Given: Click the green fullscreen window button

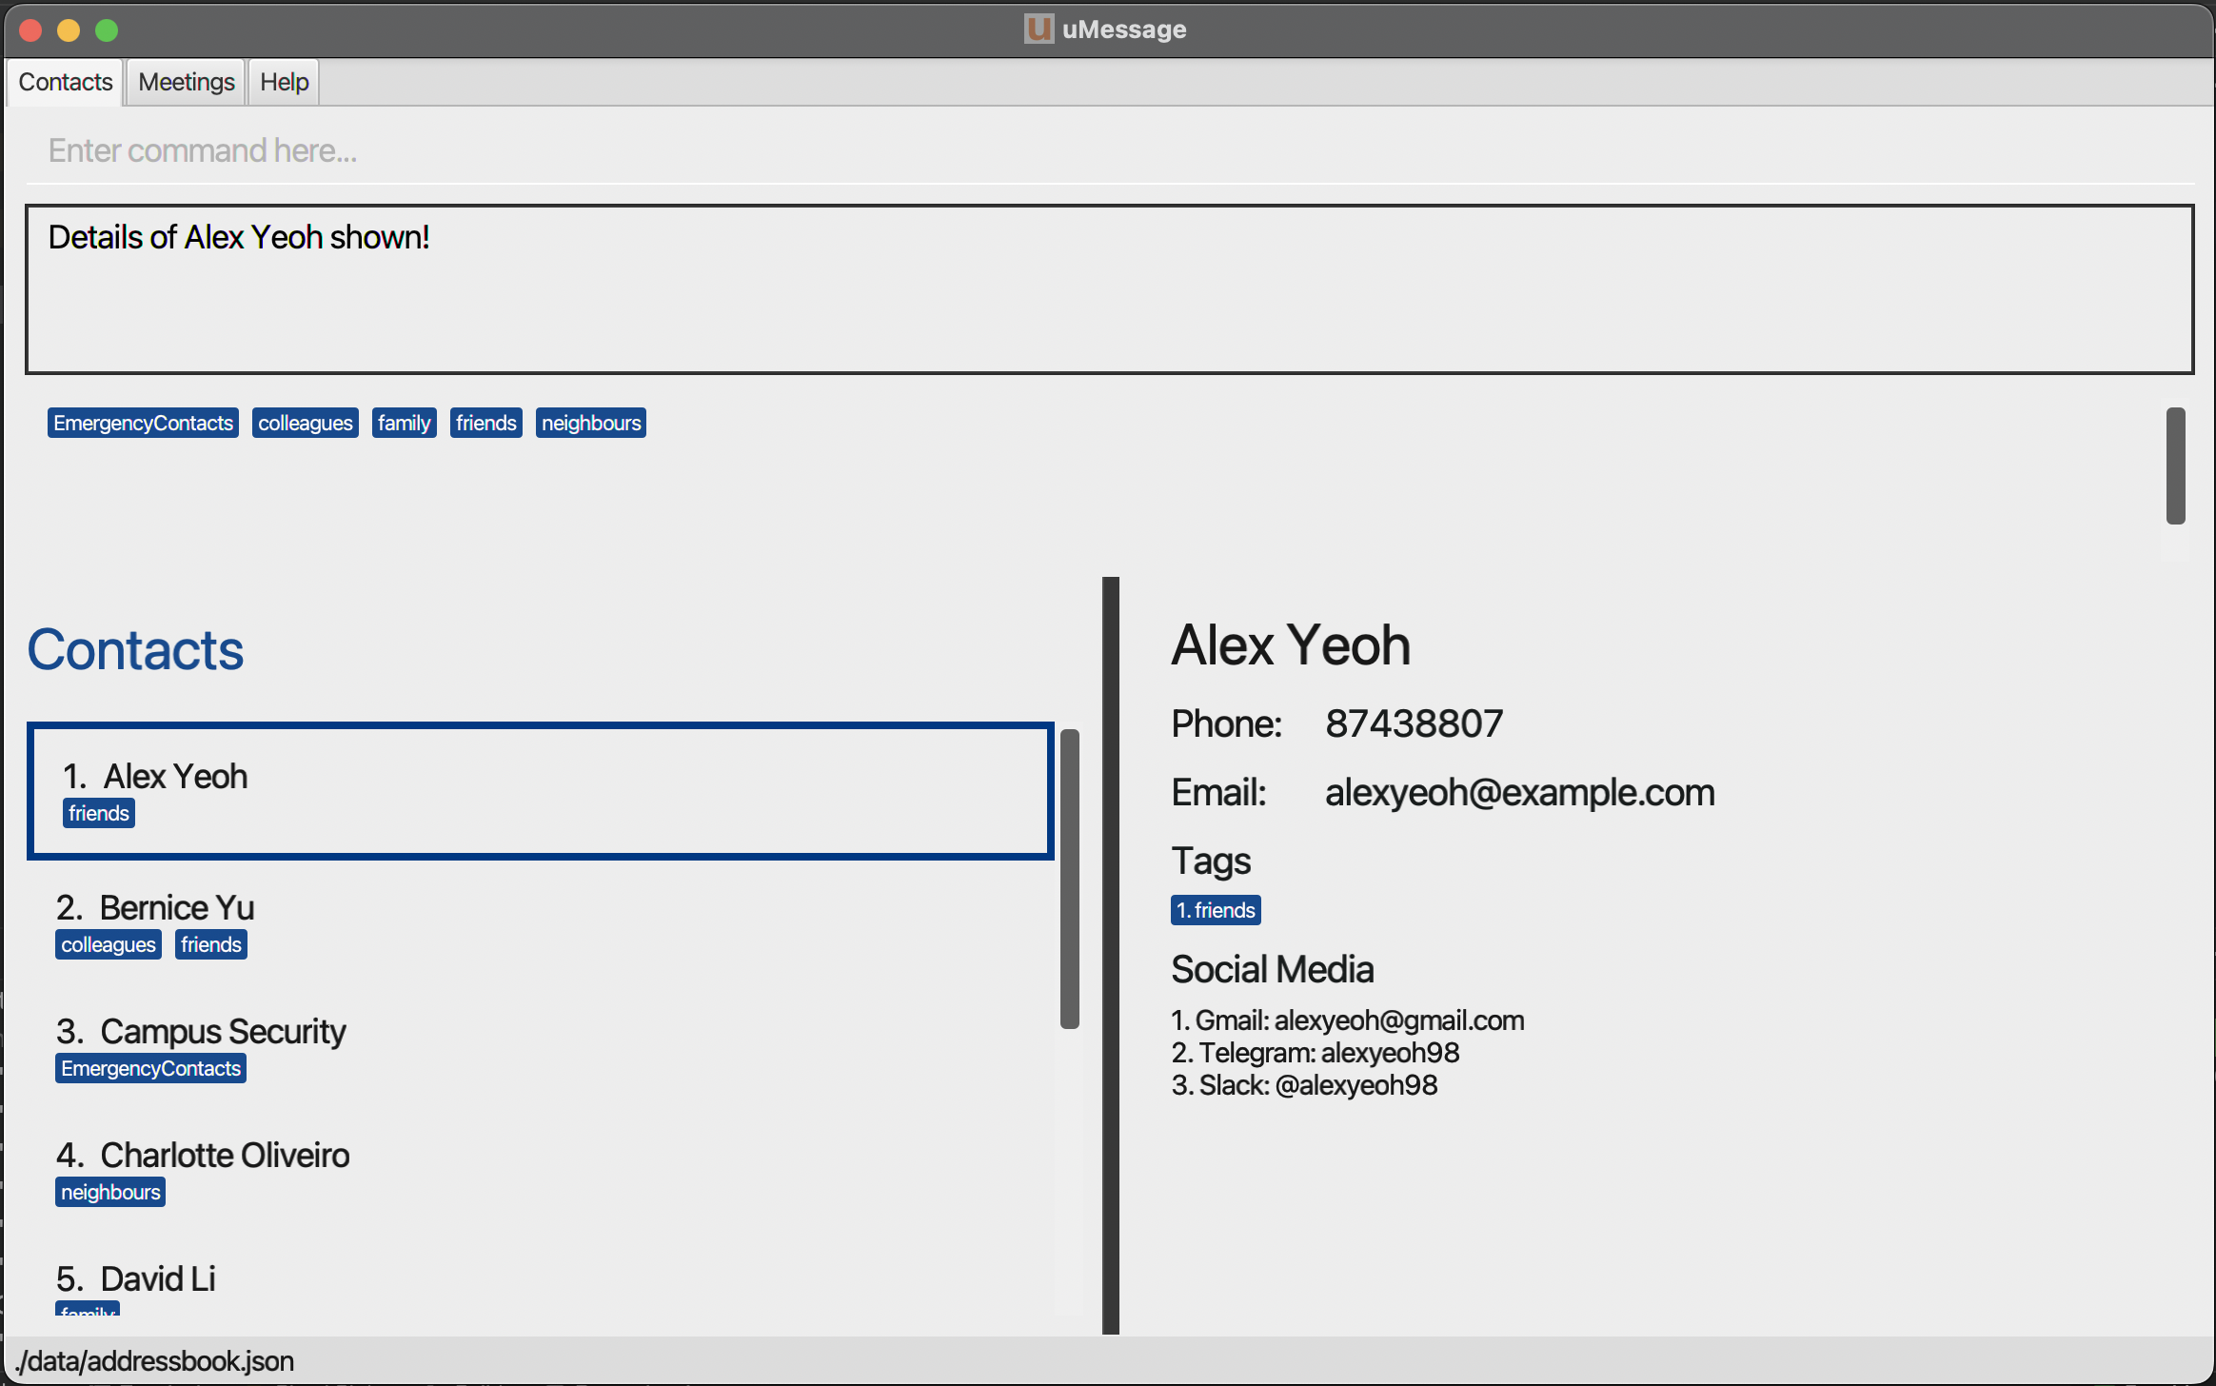Looking at the screenshot, I should (107, 30).
